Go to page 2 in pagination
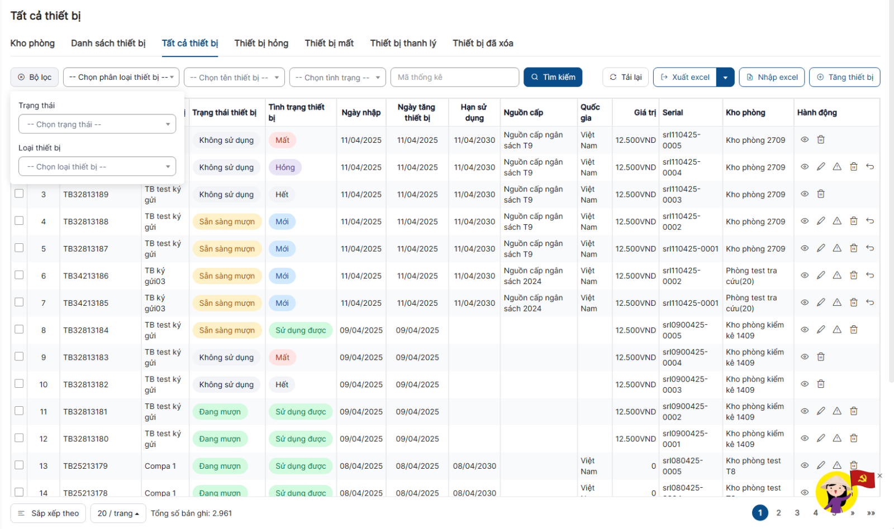 coord(778,513)
